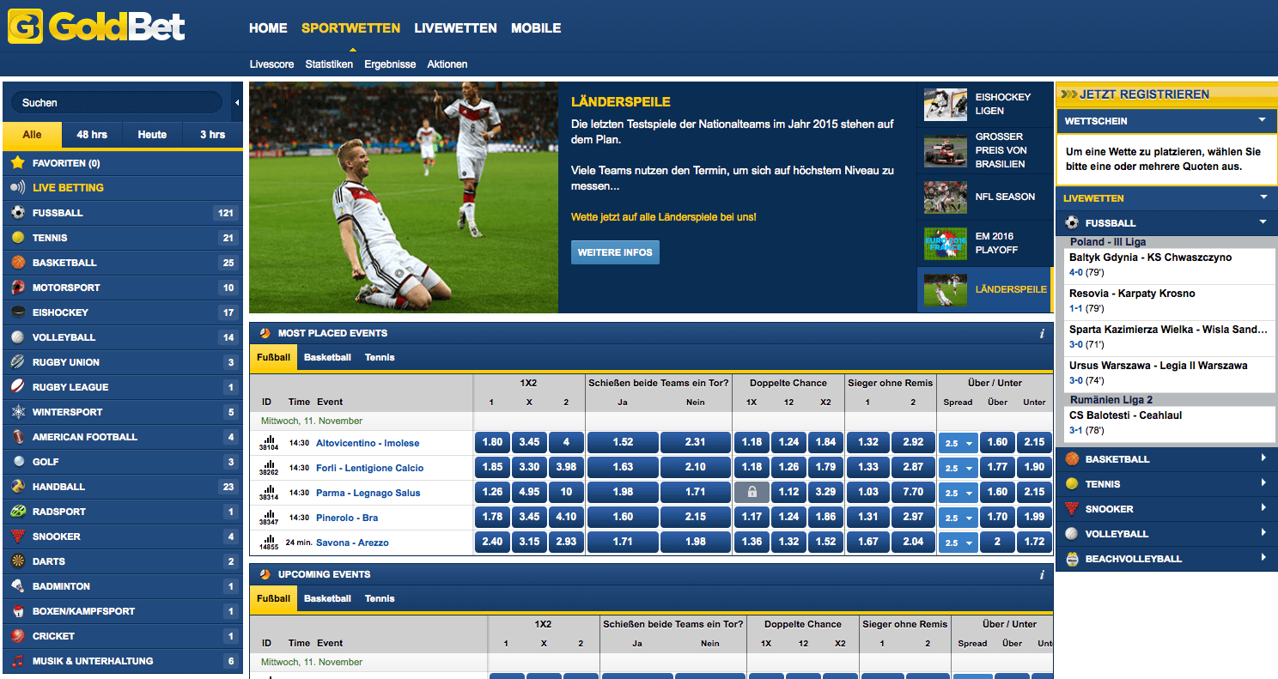Click the Musik & Unterhaltung note icon
This screenshot has height=679, width=1278.
pos(17,660)
